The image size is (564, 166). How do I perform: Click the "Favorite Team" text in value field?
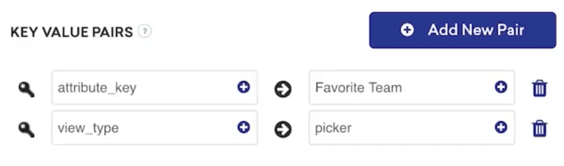358,87
